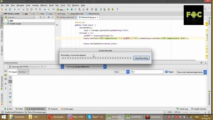Image resolution: width=213 pixels, height=120 pixels.
Task: Open the Gradle Console tool window
Action: coord(199,109)
